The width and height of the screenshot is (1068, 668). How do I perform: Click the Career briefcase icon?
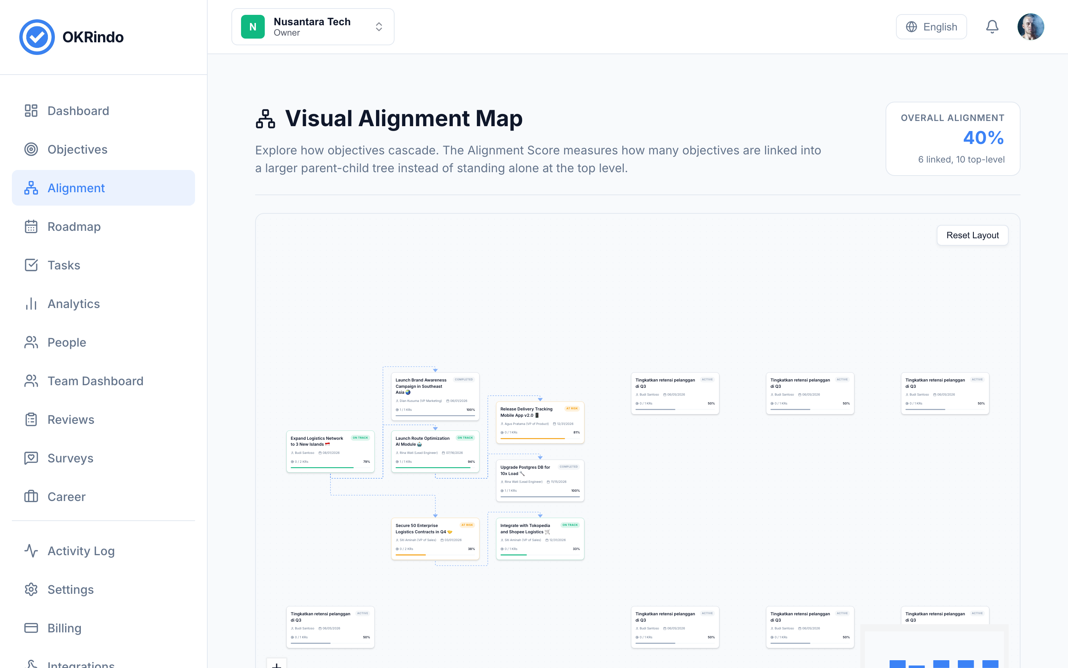[x=31, y=497]
